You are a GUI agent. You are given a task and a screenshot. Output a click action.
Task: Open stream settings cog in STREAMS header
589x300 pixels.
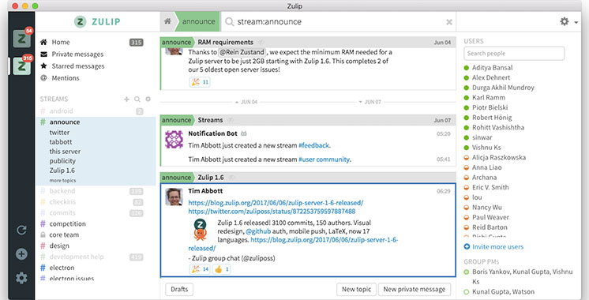coord(148,99)
